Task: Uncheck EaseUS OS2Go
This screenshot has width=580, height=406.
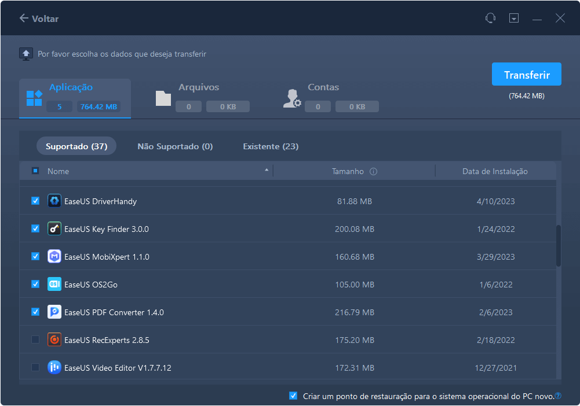Action: (35, 284)
